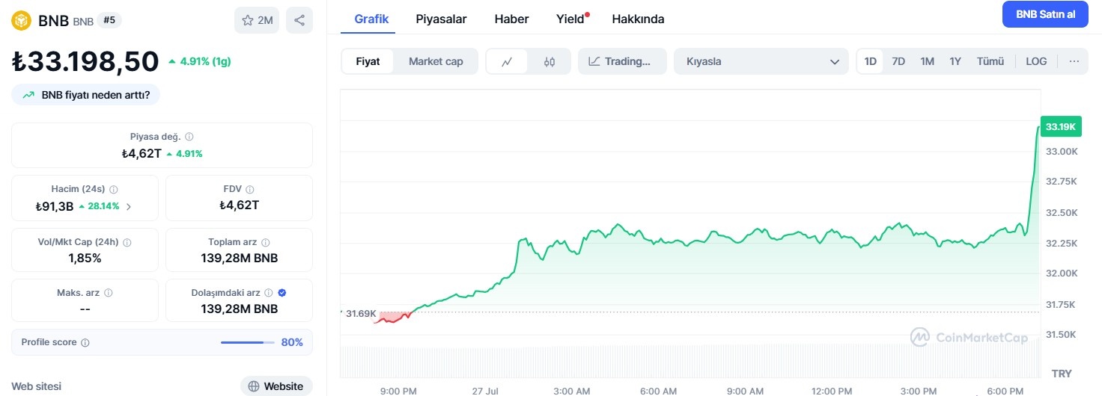Show info tooltip for Dolaşımdaki arz
This screenshot has height=396, width=1102.
(269, 293)
